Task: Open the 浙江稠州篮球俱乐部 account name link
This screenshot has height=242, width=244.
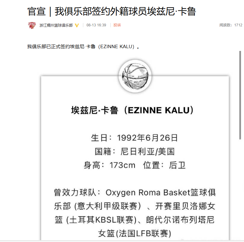Action: [56, 25]
